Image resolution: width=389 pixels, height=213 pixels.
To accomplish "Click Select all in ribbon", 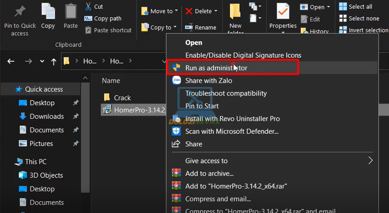I will (360, 7).
